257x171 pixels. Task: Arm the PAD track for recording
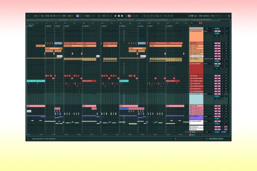[x=226, y=106]
